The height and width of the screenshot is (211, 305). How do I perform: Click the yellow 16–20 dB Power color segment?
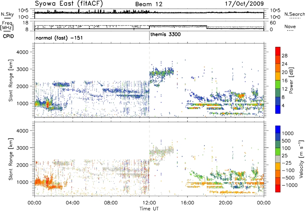[278, 76]
